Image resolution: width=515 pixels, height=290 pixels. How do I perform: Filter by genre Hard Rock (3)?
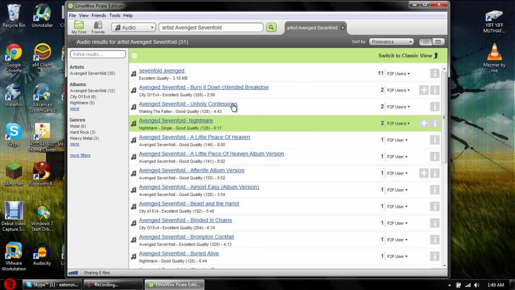click(82, 132)
